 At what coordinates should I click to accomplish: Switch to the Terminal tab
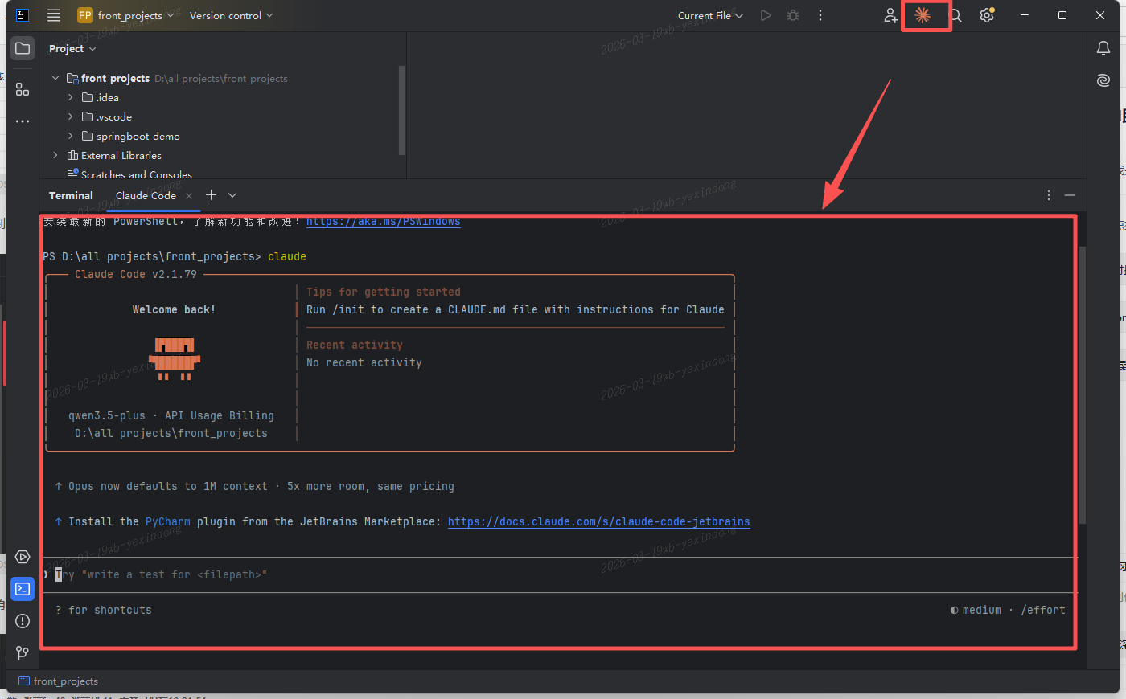click(x=71, y=195)
